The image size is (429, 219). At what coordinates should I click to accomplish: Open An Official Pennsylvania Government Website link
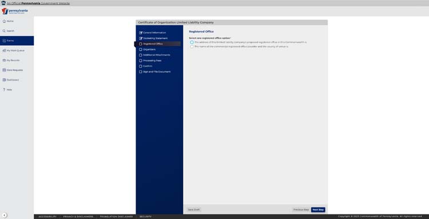[38, 3]
